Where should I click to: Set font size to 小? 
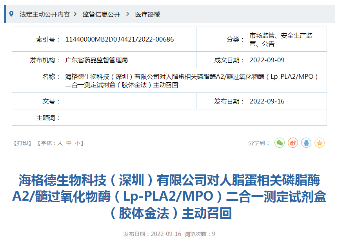[x=78, y=143]
